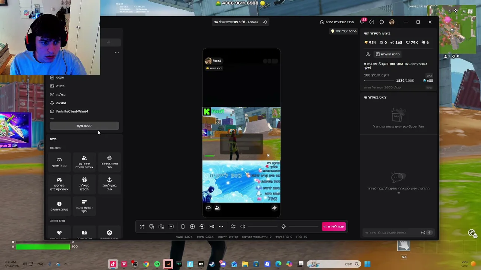Open the 'משחקים אינטראקטיביים' interactive games tool
481x270 pixels.
click(59, 184)
